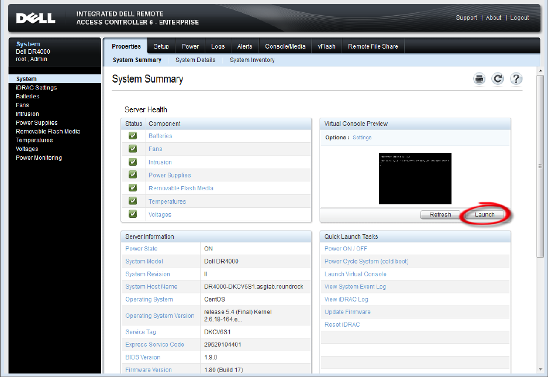
Task: Open the Virtual Console Settings link
Action: [361, 138]
